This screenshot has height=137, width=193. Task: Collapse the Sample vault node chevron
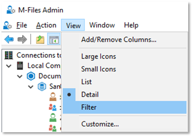pos(31,87)
